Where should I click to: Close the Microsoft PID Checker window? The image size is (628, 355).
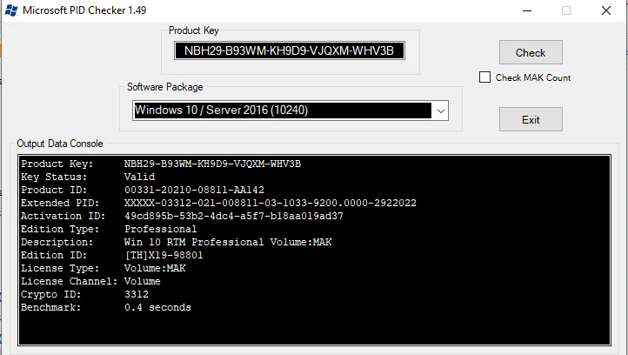(606, 10)
